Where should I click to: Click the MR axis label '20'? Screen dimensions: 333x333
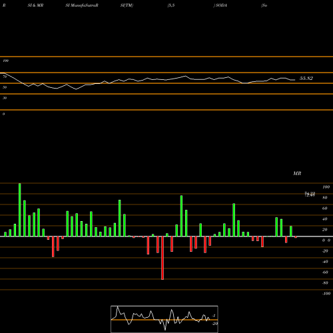point(325,230)
